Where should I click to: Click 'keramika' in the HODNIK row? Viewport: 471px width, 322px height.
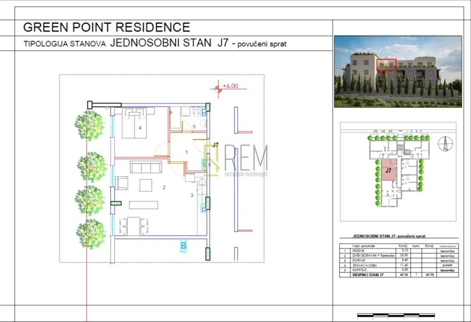coord(447,251)
